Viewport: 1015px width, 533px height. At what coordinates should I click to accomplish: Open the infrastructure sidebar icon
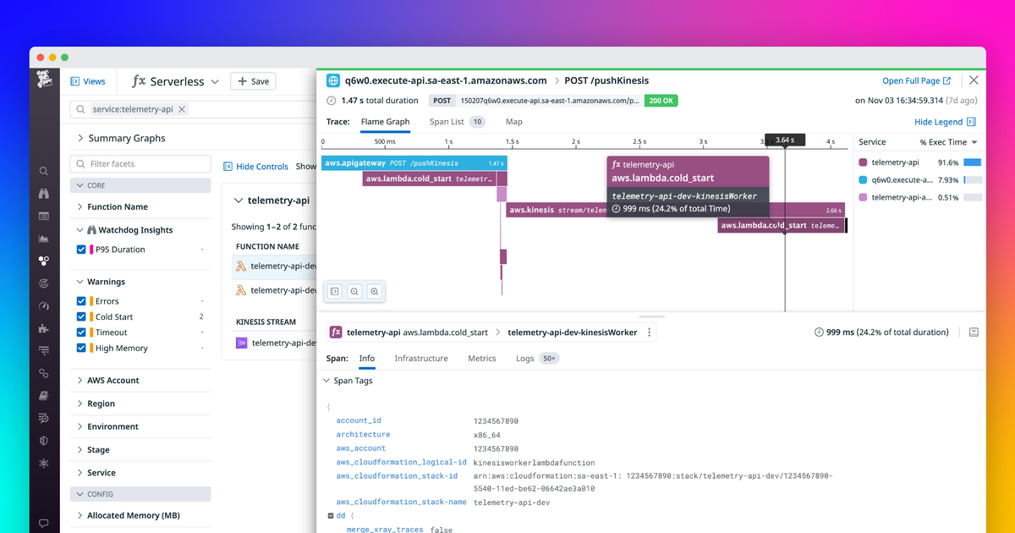click(x=44, y=261)
